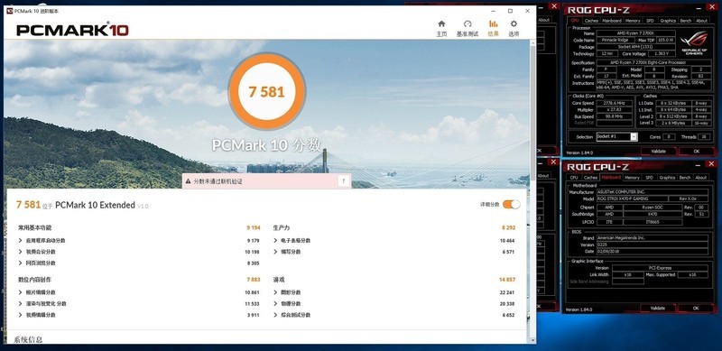This screenshot has height=351, width=722.
Task: Close the upper ROG CPU-Z window
Action: click(711, 6)
